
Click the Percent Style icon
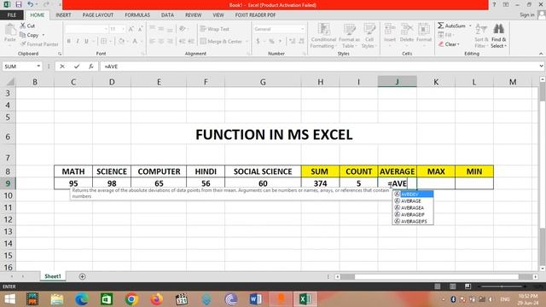click(271, 41)
